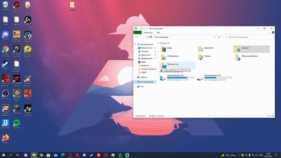
Task: Select the Discord desktop shortcut
Action: click(x=5, y=35)
